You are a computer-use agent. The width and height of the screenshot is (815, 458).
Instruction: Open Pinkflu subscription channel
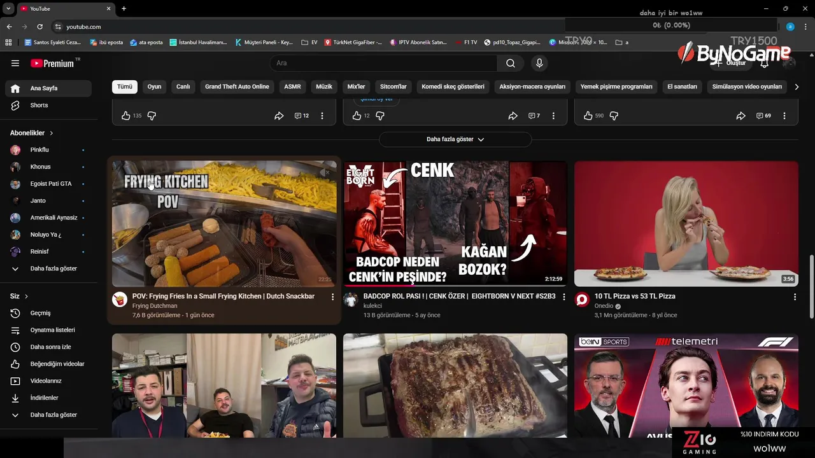[48, 149]
